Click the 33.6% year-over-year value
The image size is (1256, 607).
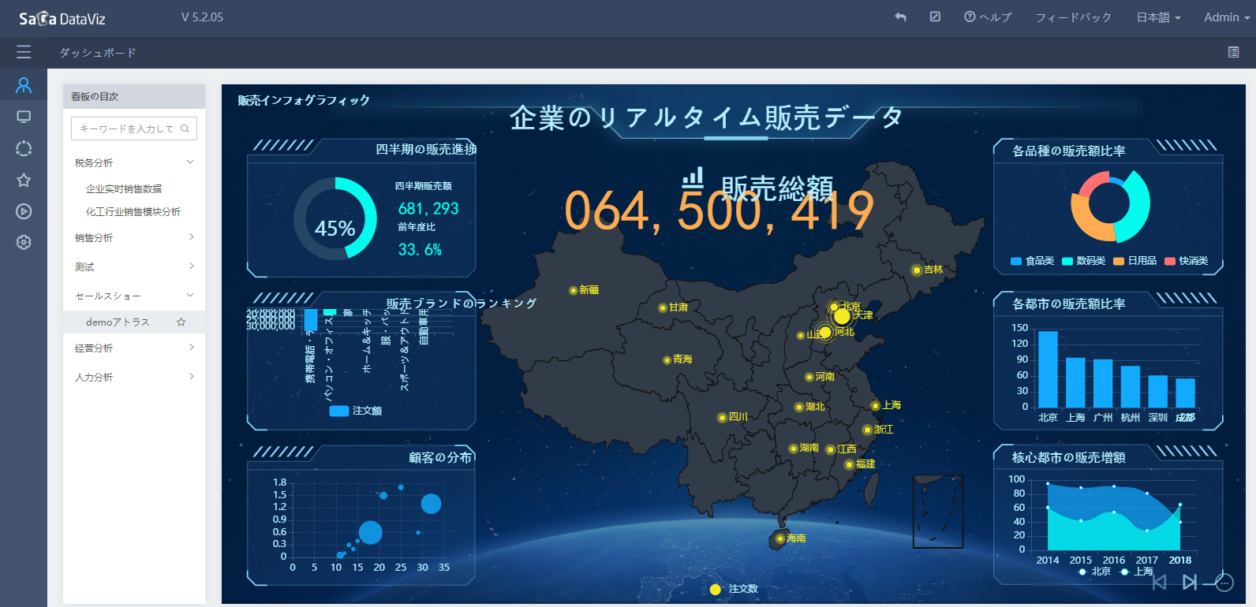click(x=420, y=249)
